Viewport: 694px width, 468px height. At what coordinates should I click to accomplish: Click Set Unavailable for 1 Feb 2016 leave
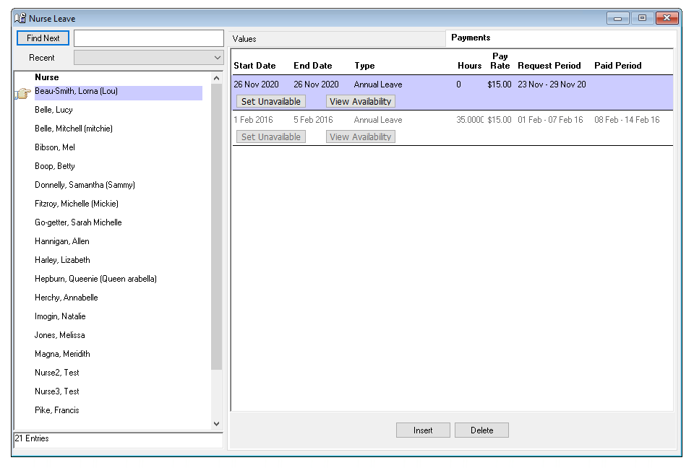point(271,136)
